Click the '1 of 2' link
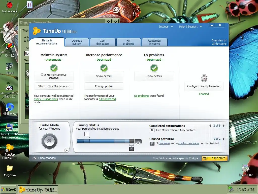 coord(217,139)
